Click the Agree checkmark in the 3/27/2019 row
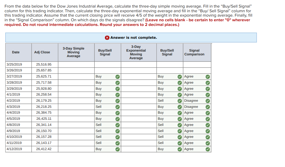 [208, 77]
